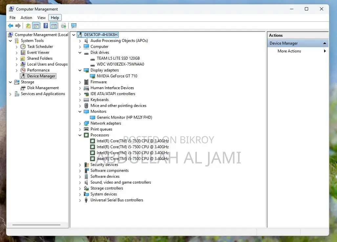Click the Storage controllers icon
The image size is (337, 242).
click(86, 188)
